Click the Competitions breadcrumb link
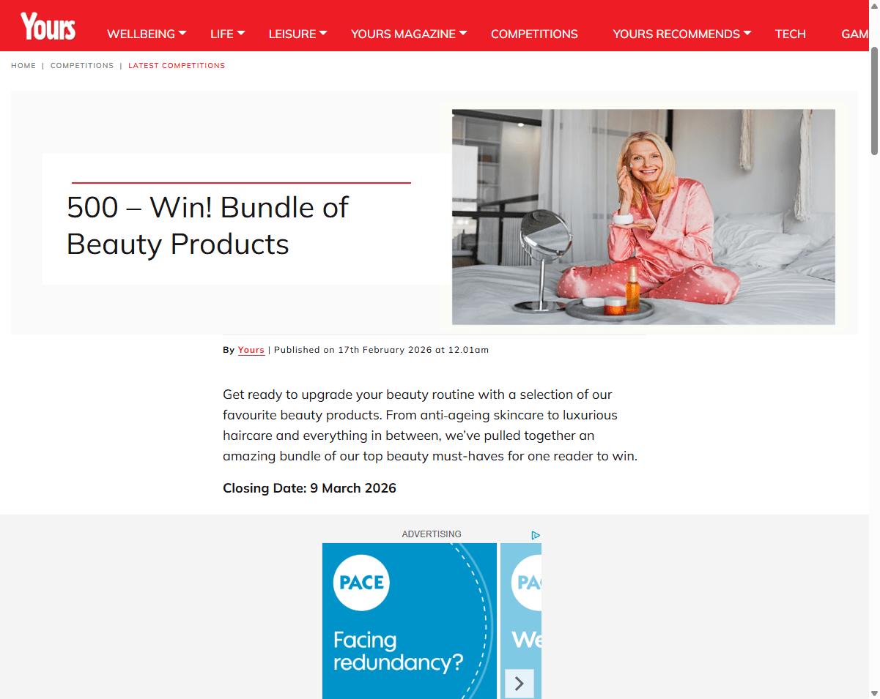 (82, 66)
